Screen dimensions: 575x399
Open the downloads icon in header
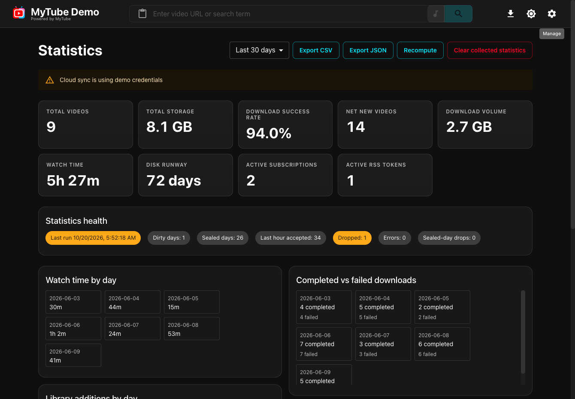pyautogui.click(x=511, y=14)
